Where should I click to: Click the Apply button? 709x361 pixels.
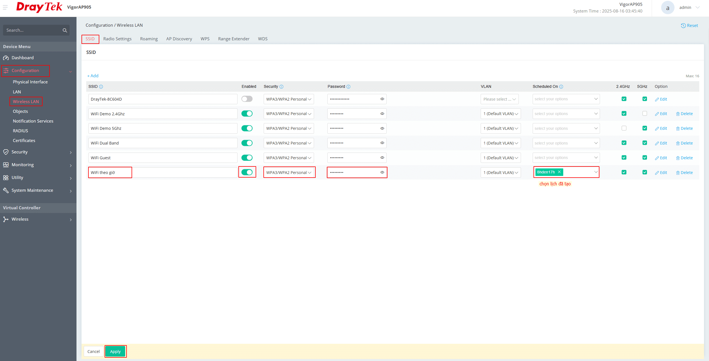tap(115, 352)
